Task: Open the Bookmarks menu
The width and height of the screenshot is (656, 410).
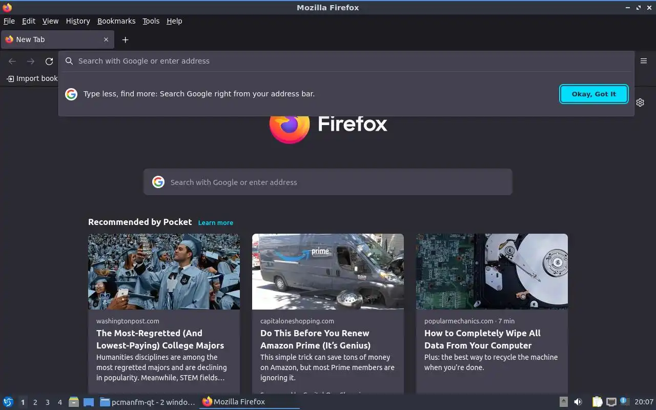Action: pyautogui.click(x=116, y=21)
